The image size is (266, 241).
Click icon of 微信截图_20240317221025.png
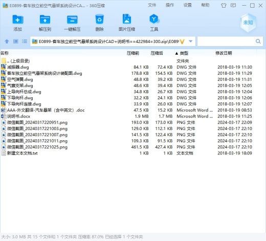tap(4, 147)
